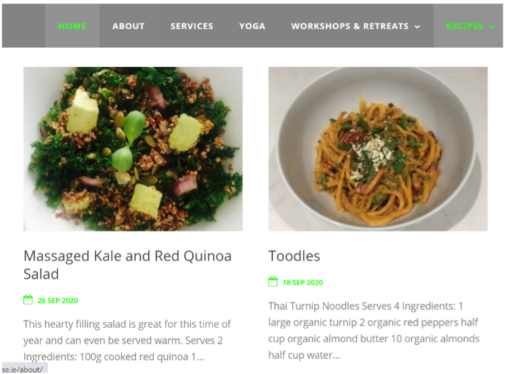Click the 18 SEP 2020 date link
505x374 pixels.
302,282
